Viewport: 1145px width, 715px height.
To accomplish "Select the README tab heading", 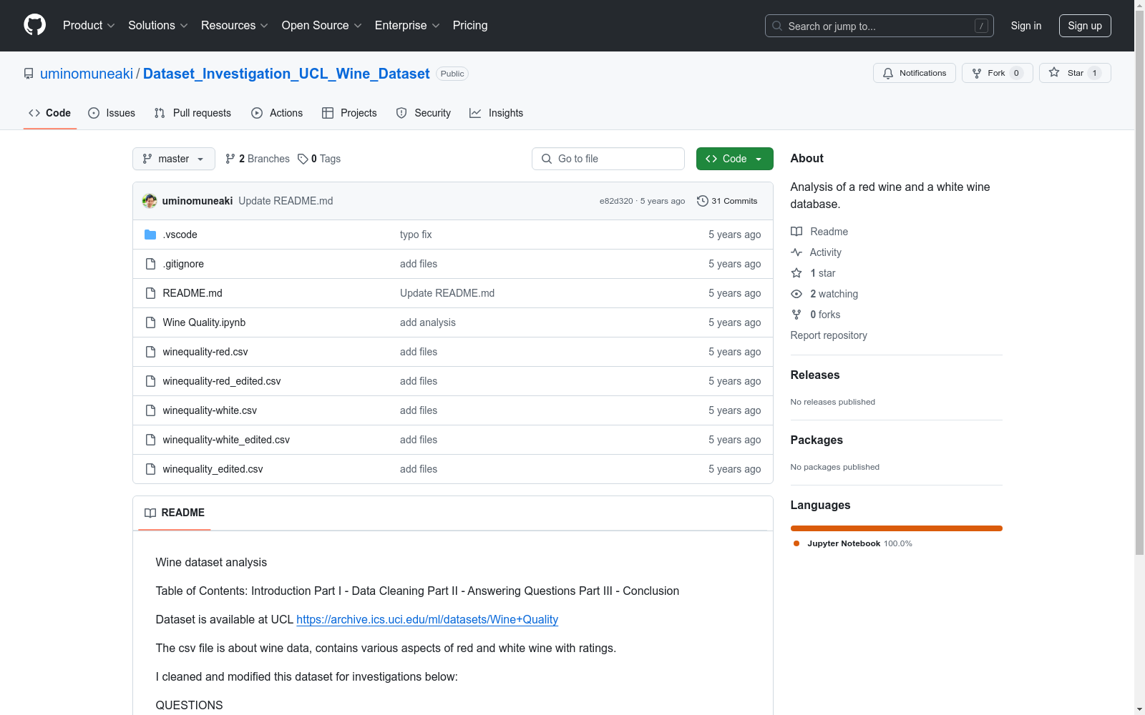I will click(175, 513).
